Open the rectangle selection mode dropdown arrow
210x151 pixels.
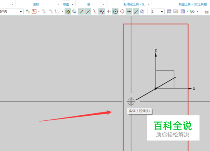pos(62,11)
